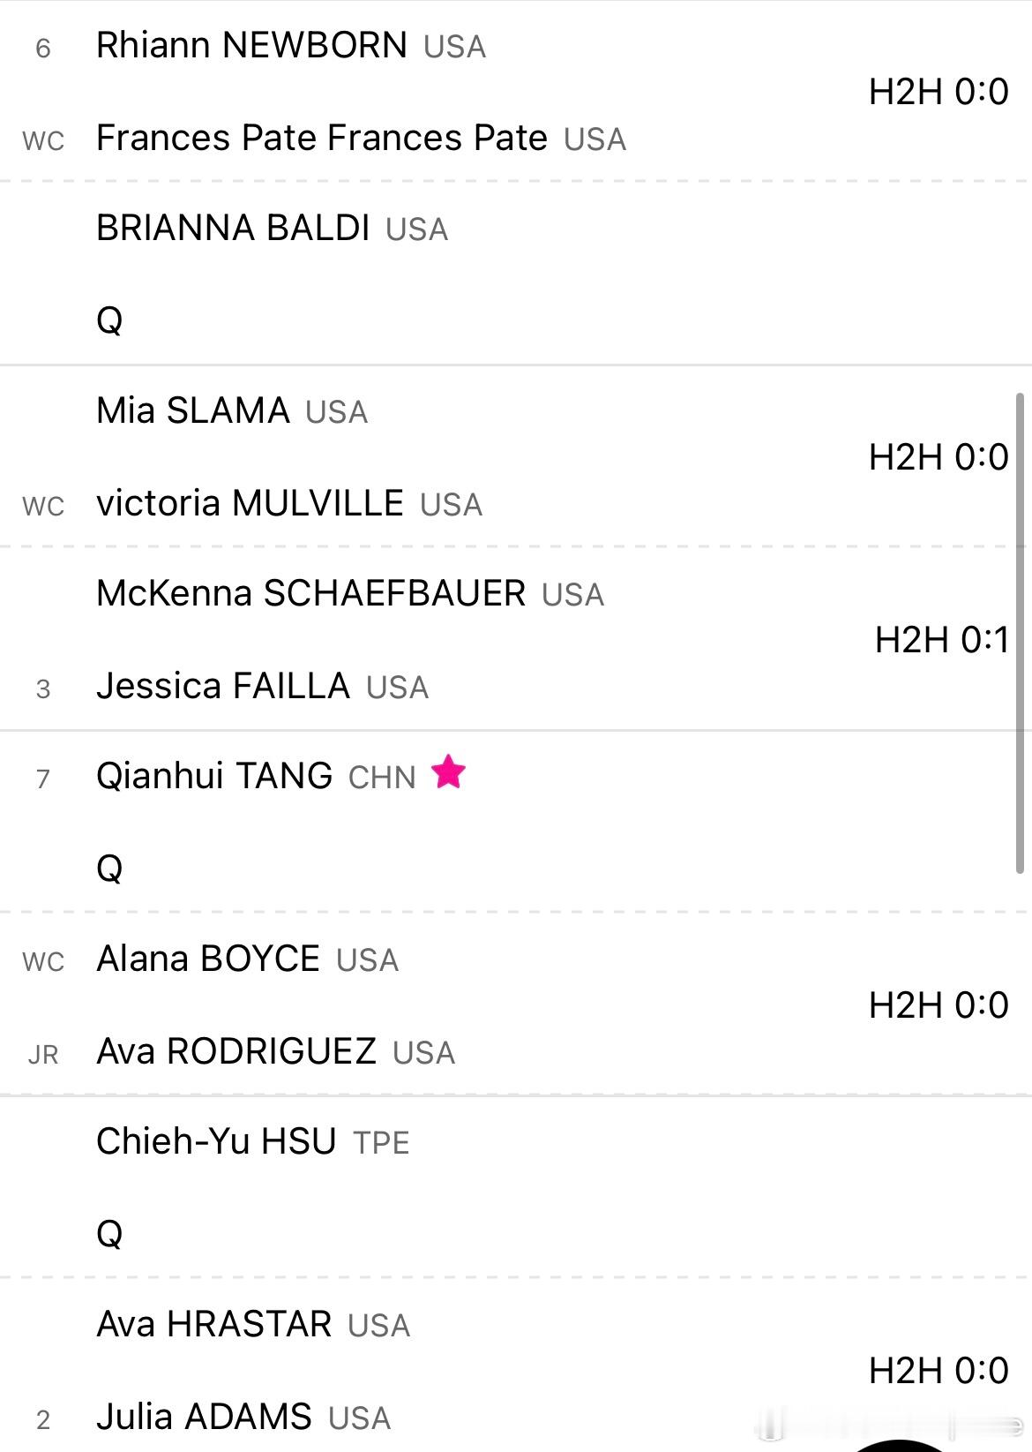Screen dimensions: 1032x1452
Task: View H2H 0:1 for Schaefbauer vs Failla
Action: 942,640
